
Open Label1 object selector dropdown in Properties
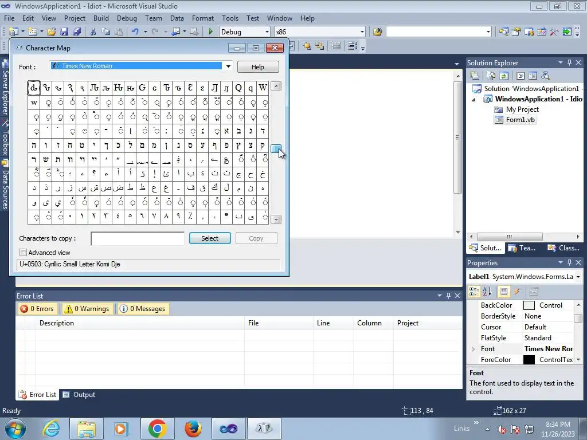578,277
